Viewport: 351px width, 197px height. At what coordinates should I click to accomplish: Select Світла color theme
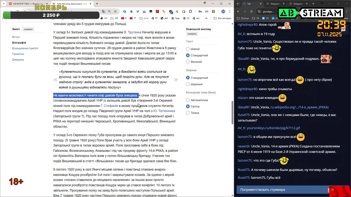point(188,106)
